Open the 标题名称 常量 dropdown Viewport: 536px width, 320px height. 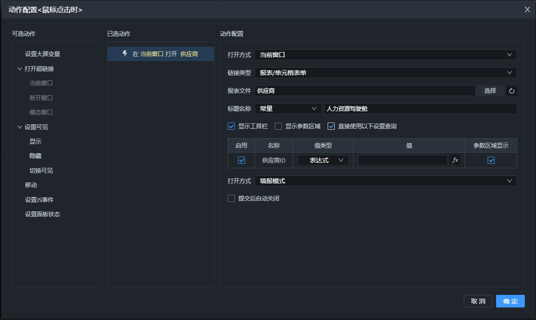288,109
